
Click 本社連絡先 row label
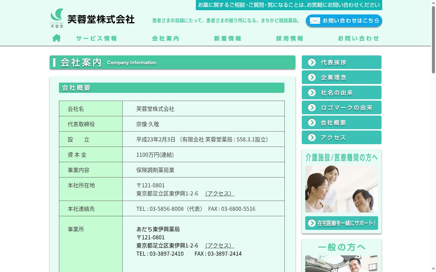(x=81, y=209)
